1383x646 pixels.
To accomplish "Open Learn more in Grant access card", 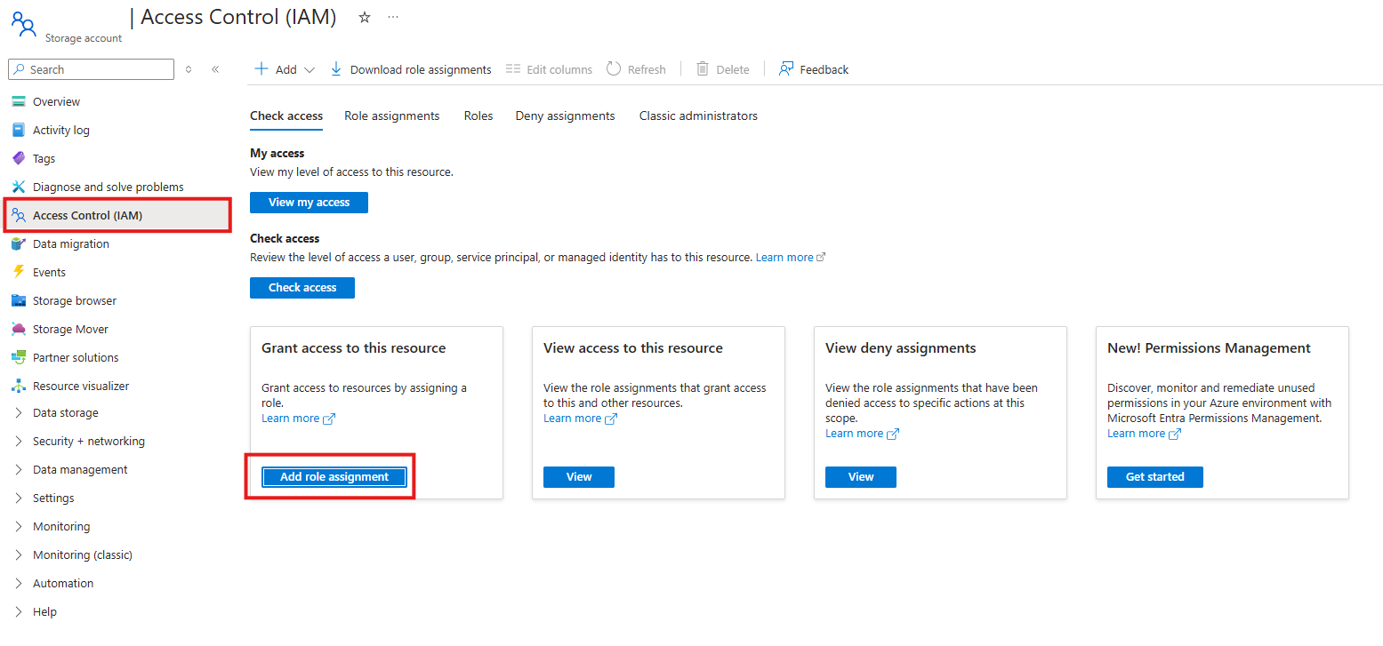I will point(298,419).
